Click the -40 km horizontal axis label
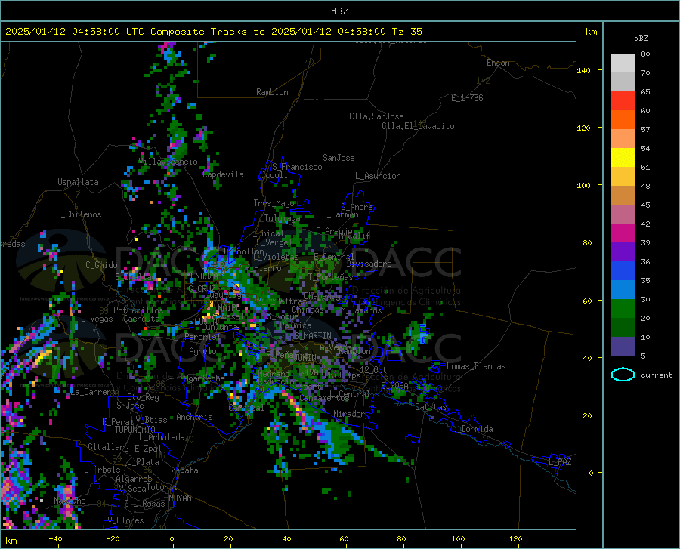680x549 pixels. coord(55,538)
